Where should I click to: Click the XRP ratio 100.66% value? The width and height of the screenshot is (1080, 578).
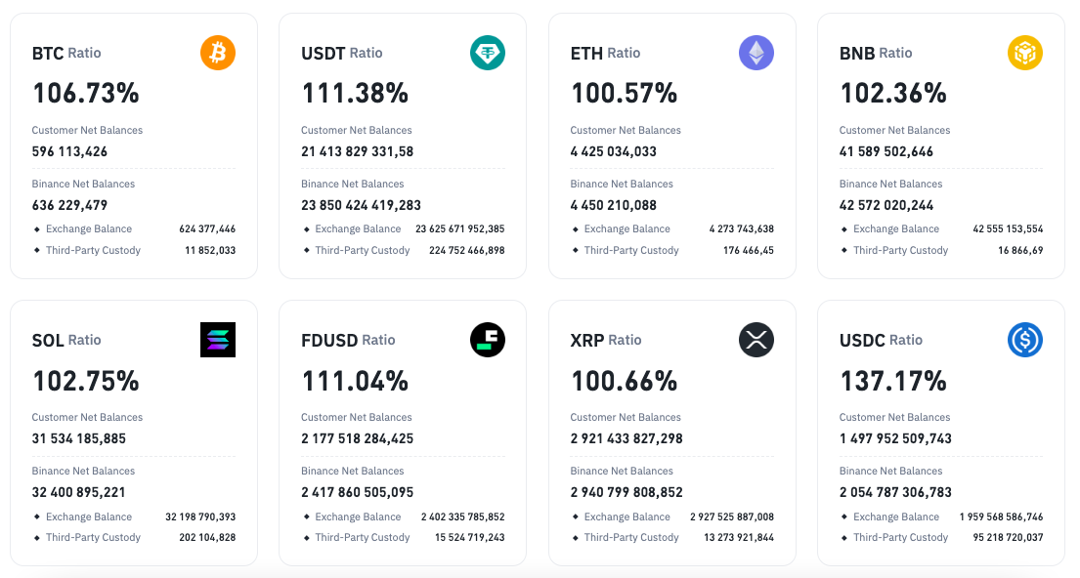pyautogui.click(x=625, y=381)
